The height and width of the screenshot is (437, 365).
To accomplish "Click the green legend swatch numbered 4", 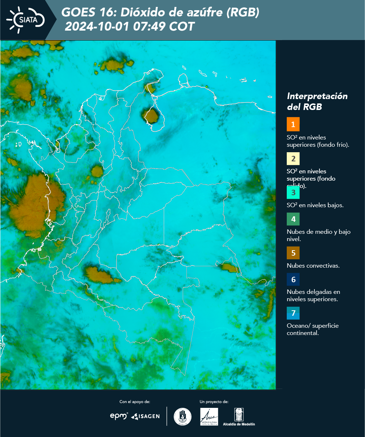I will 293,219.
